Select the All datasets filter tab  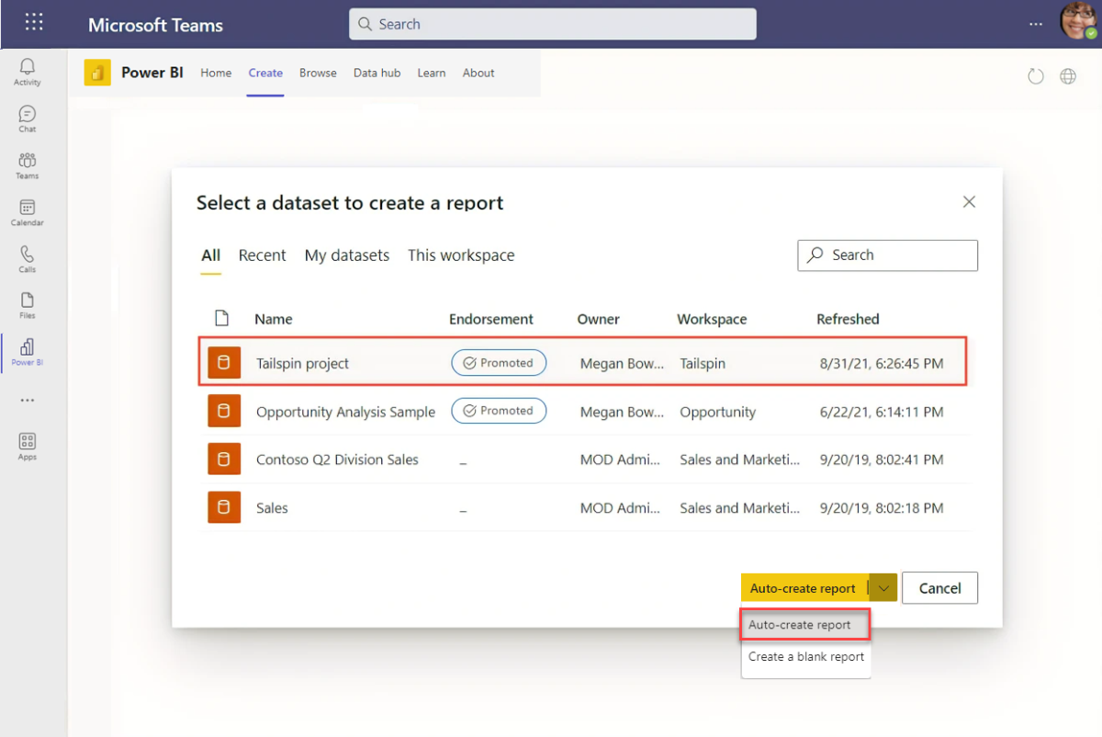click(x=211, y=255)
